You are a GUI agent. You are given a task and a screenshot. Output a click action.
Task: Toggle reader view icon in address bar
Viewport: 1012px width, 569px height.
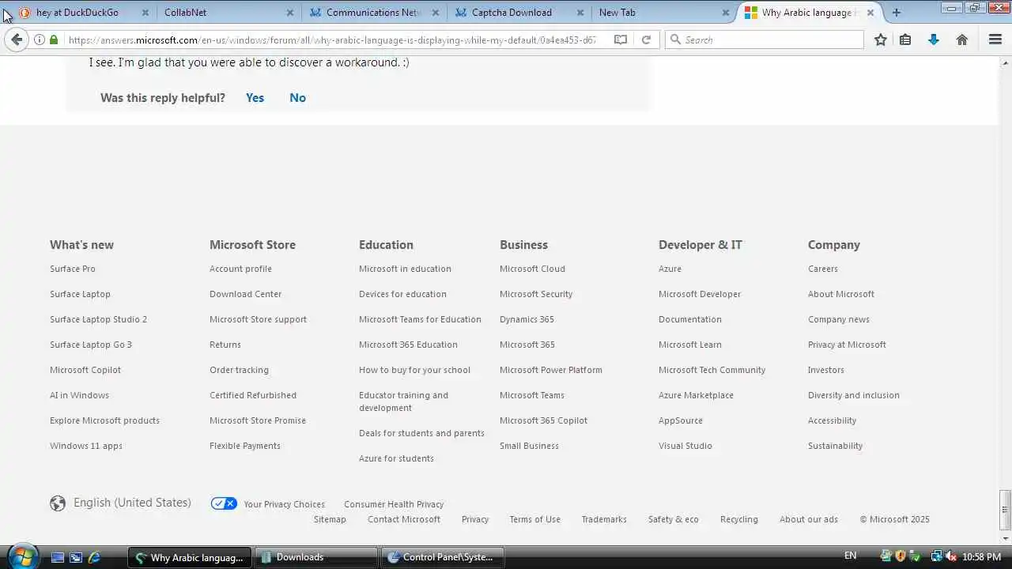[621, 40]
